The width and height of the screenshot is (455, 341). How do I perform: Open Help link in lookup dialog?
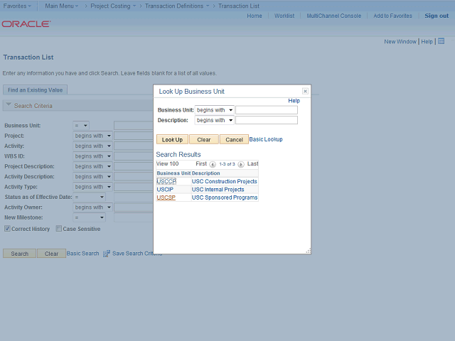294,101
